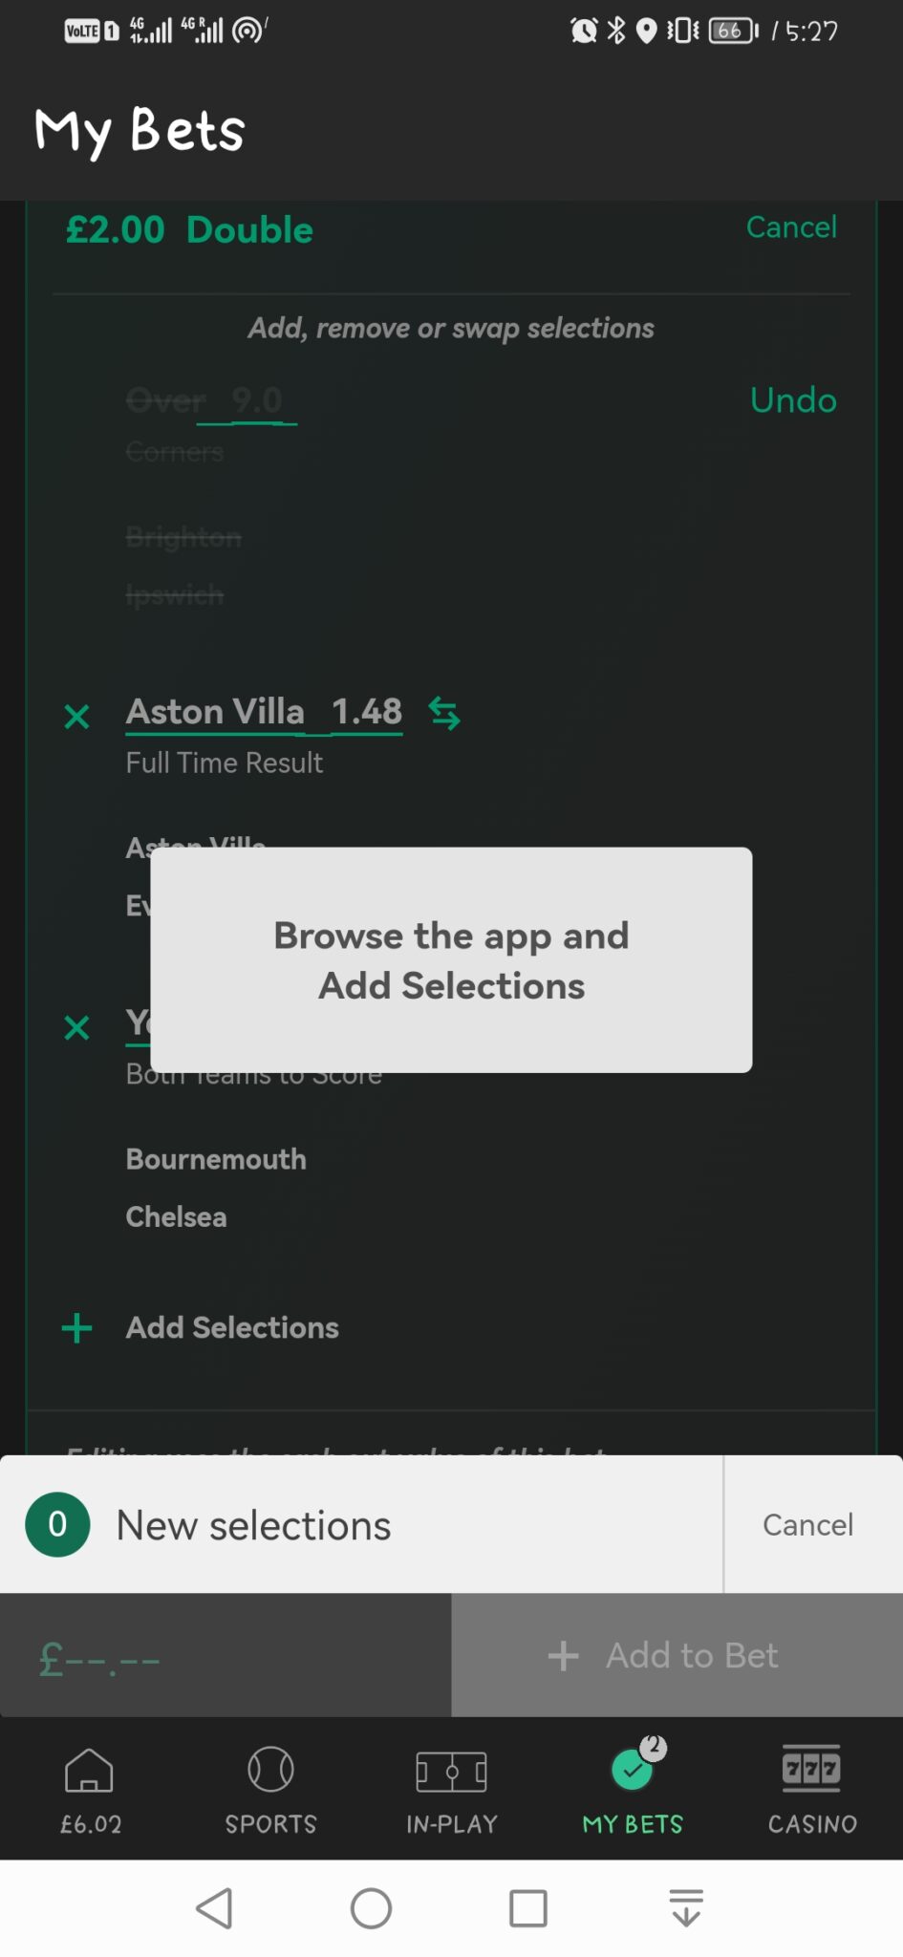Remove the Aston Villa selection

[x=76, y=716]
